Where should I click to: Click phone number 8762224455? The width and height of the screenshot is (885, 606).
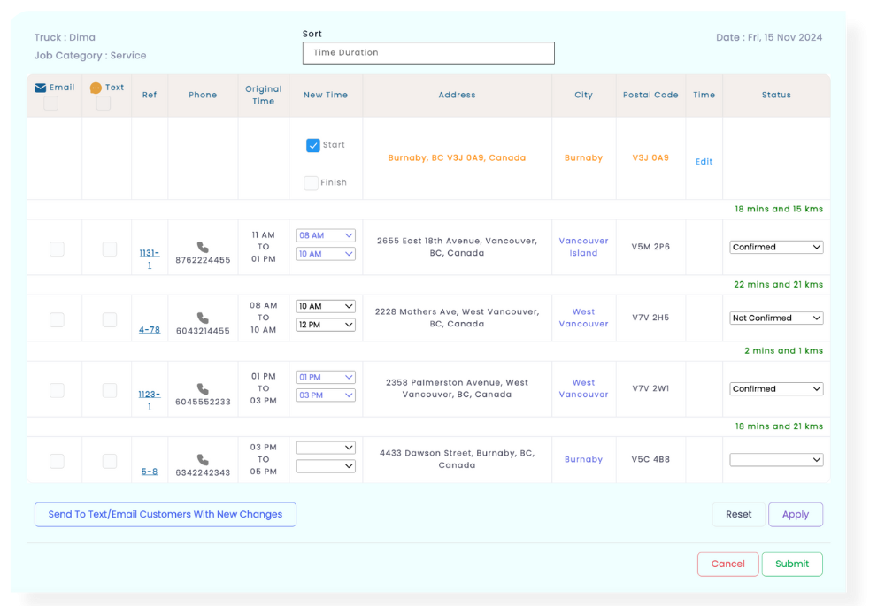203,260
